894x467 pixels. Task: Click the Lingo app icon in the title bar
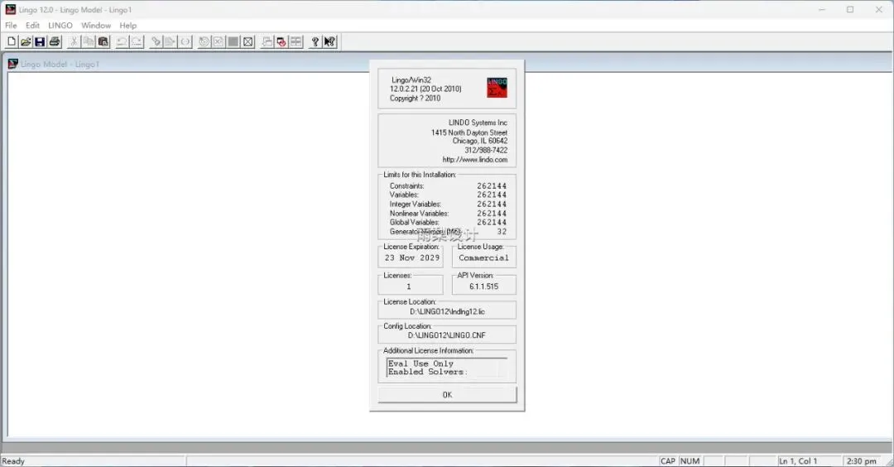(x=10, y=9)
